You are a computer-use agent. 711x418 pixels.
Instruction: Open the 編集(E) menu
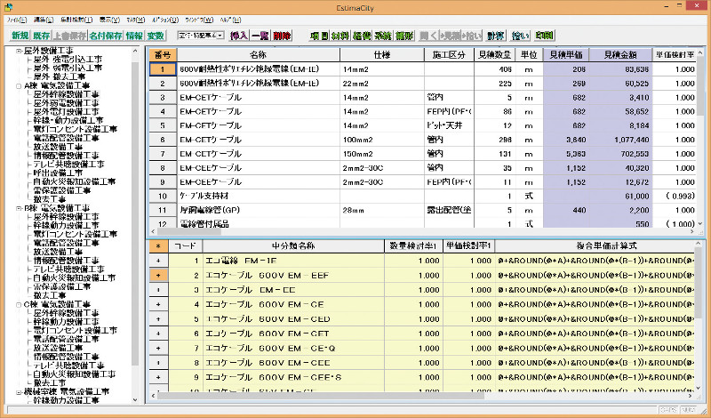(44, 20)
